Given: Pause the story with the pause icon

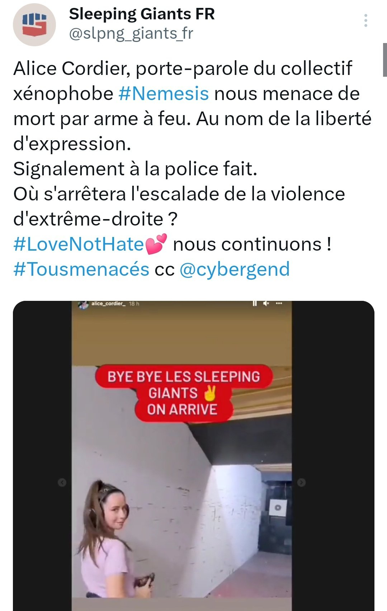Looking at the screenshot, I should 255,303.
